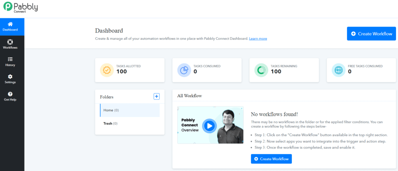The image size is (398, 171).
Task: Click the Step 1 instruction text
Action: tap(321, 135)
